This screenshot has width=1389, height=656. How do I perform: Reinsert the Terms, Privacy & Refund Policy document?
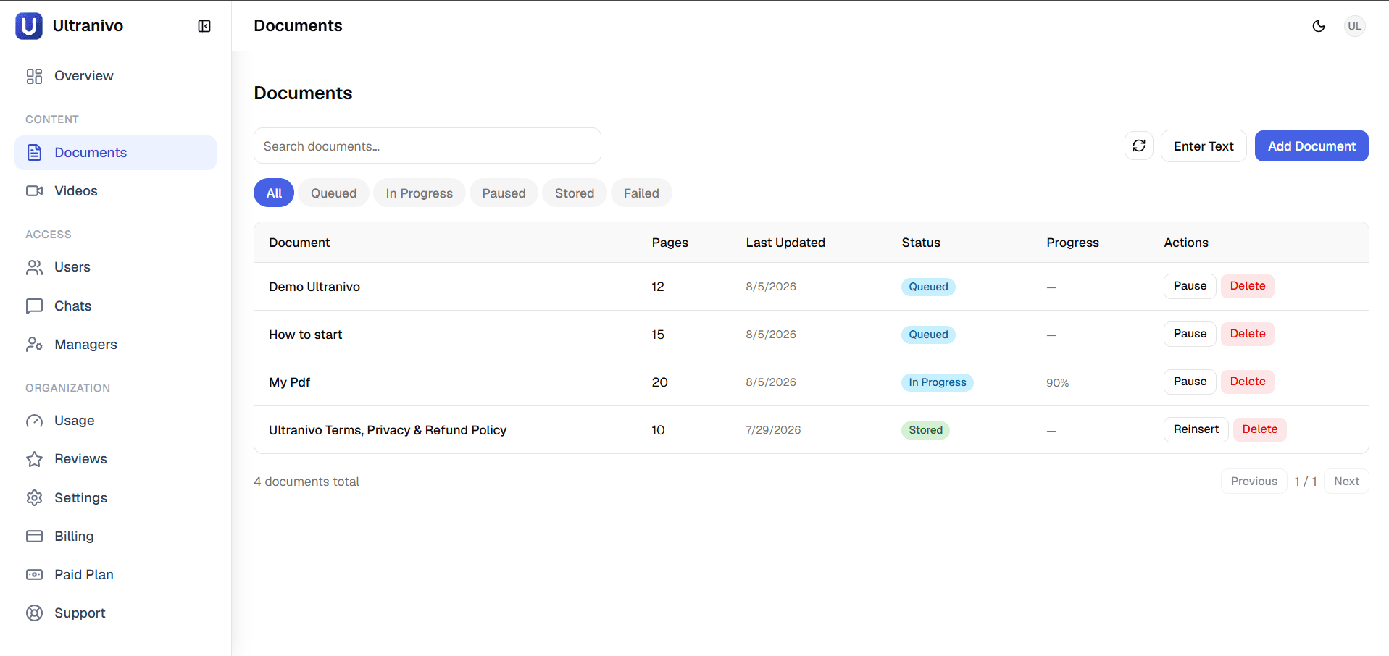(1196, 429)
